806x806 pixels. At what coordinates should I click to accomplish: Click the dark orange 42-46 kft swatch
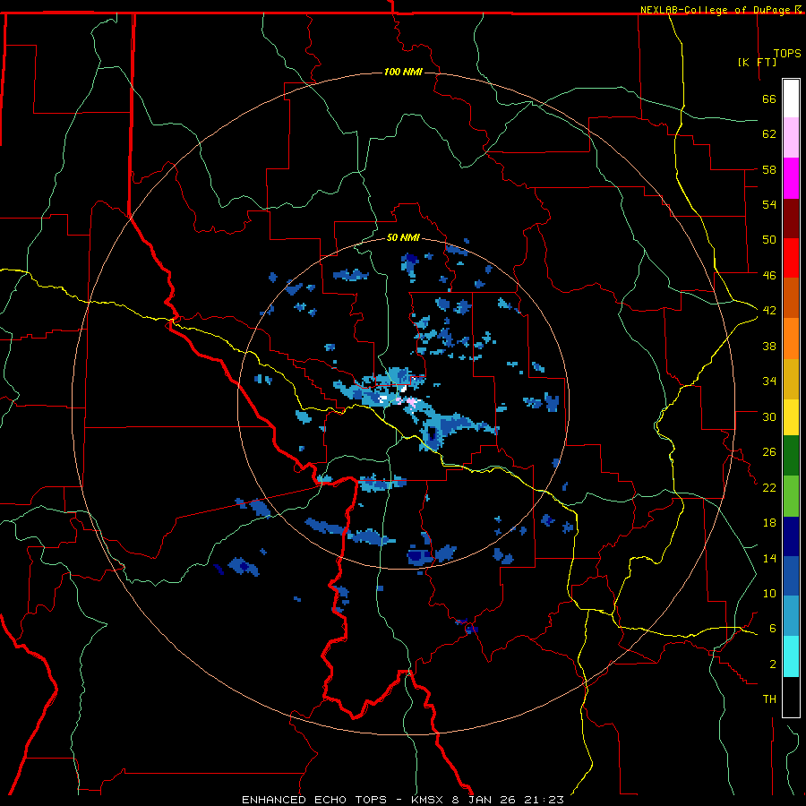(791, 298)
